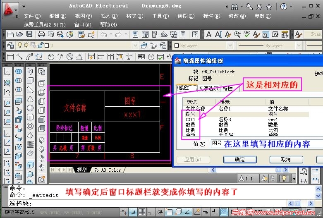Click the 确定 button
The height and width of the screenshot is (218, 323).
240,160
